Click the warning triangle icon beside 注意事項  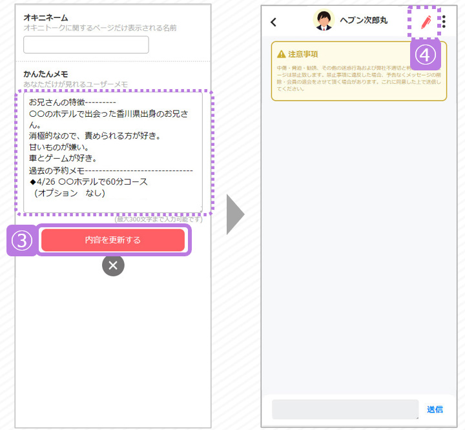point(282,54)
